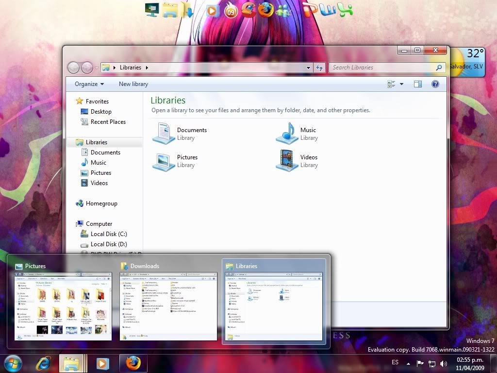Click New library in the toolbar
This screenshot has height=373, width=497.
[133, 84]
